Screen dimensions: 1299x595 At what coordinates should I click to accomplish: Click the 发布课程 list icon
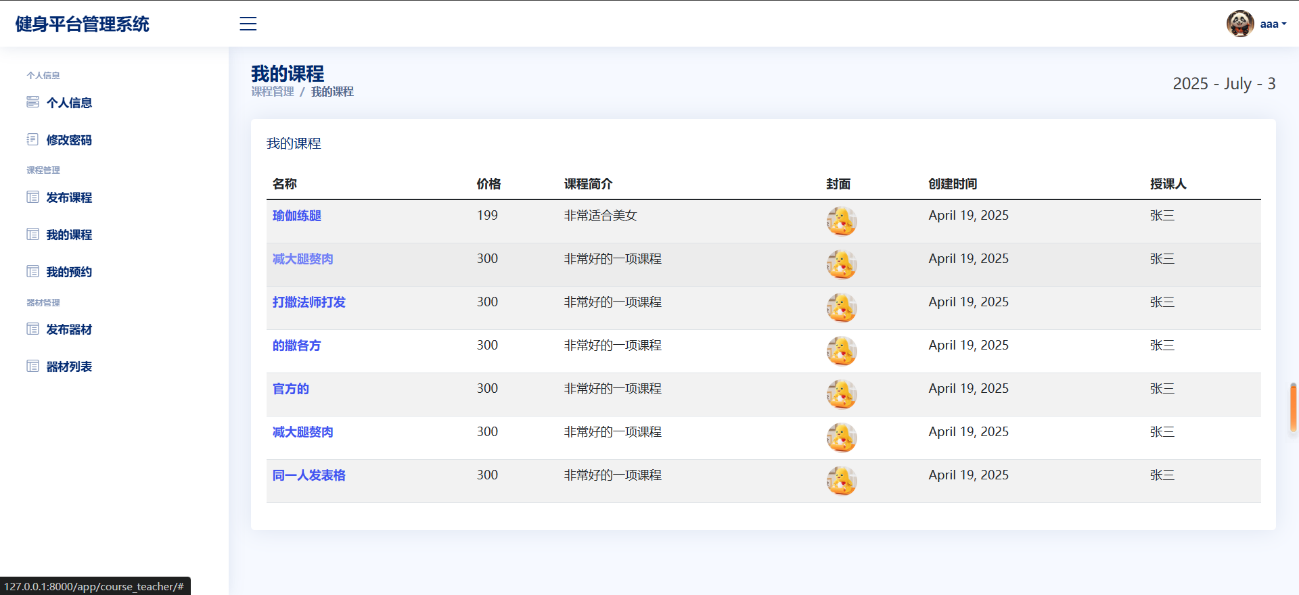coord(32,197)
